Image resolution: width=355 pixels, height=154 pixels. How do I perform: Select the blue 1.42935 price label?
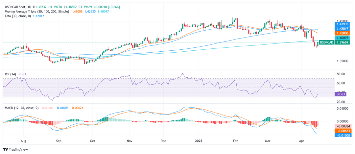[x=343, y=24]
